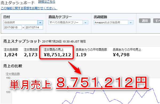This screenshot has height=104, width=160.
Task: Expand the 出荷経路 dropdown arrow
Action: click(131, 23)
